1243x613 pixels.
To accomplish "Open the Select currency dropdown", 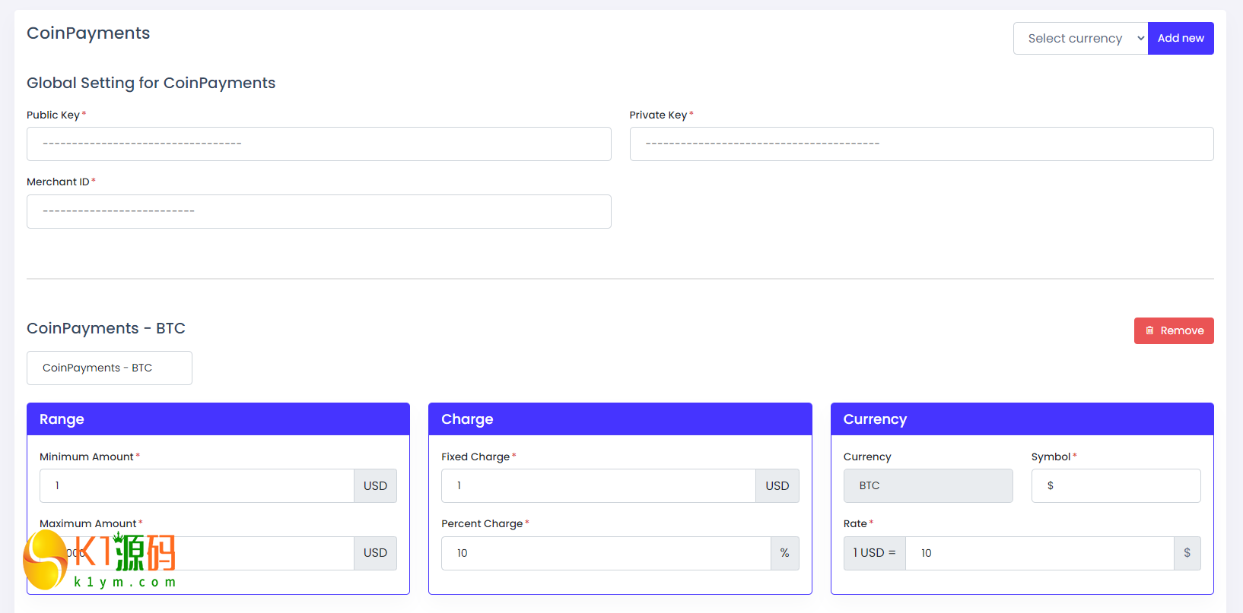I will pyautogui.click(x=1080, y=38).
